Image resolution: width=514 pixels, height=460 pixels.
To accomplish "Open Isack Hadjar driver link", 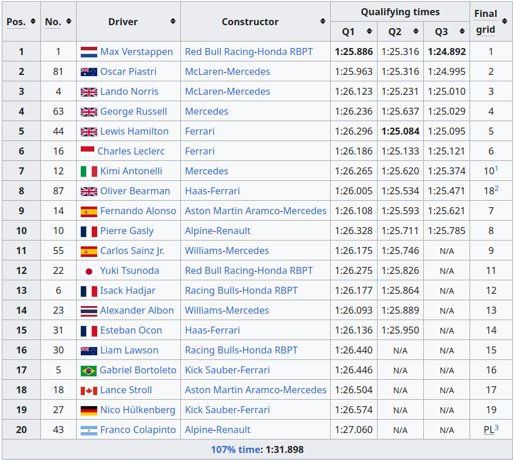I will pos(128,291).
